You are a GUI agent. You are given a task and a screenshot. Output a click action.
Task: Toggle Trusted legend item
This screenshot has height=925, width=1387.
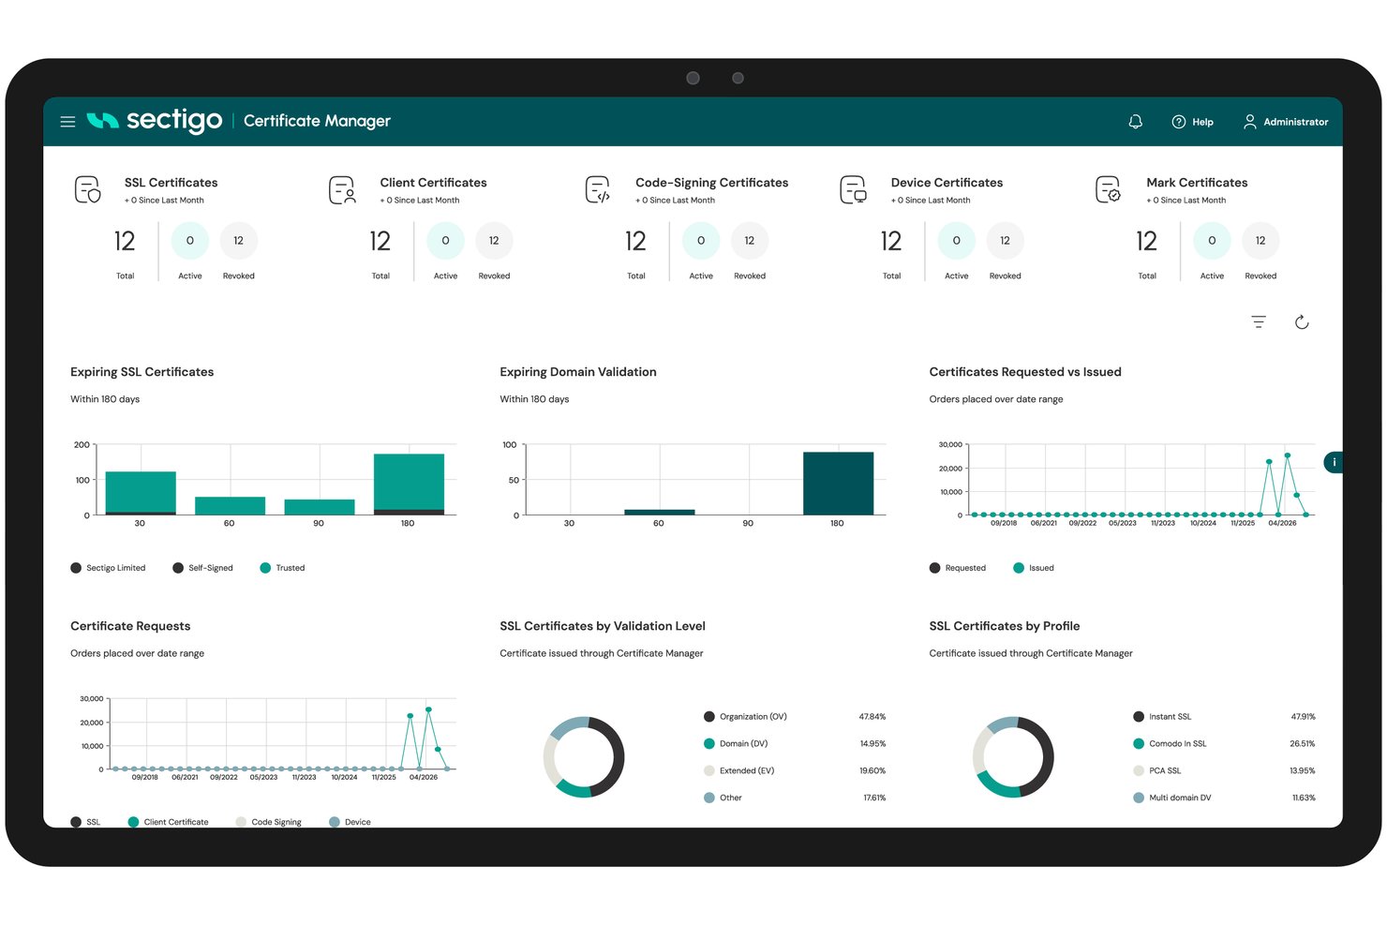pos(282,568)
